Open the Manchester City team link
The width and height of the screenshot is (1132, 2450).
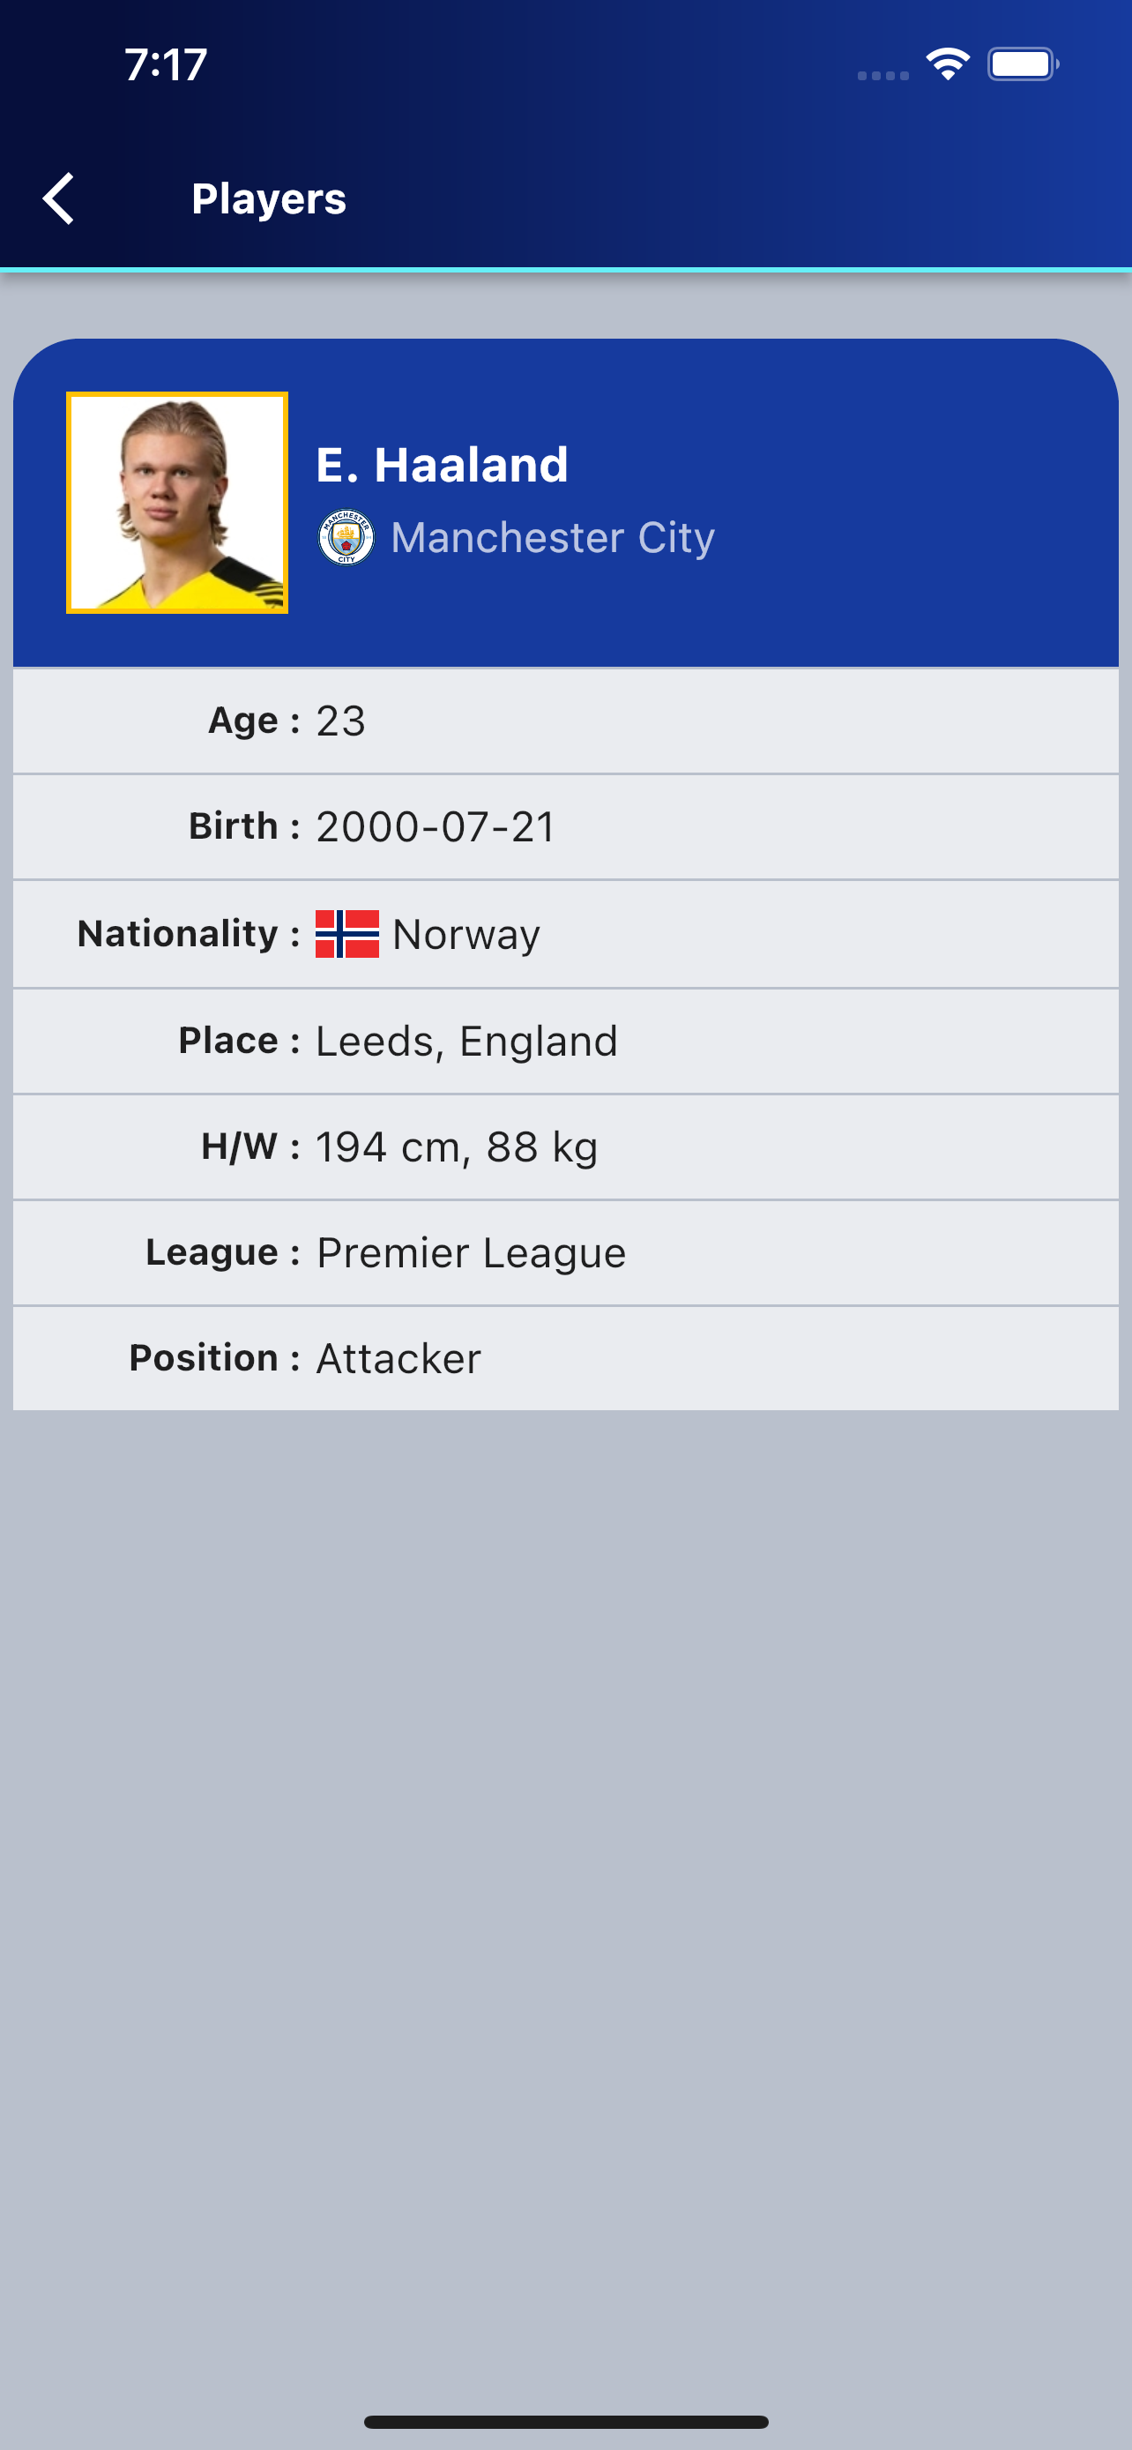[552, 537]
